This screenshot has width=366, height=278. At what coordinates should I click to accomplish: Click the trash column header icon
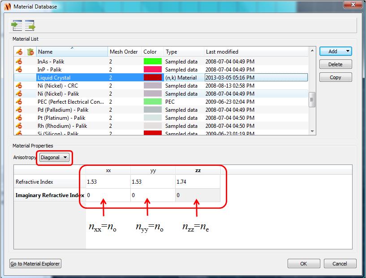coord(30,52)
